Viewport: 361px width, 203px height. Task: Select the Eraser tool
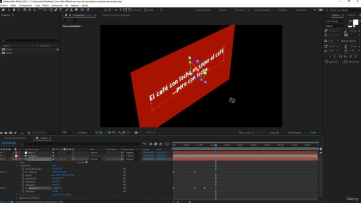(x=76, y=10)
